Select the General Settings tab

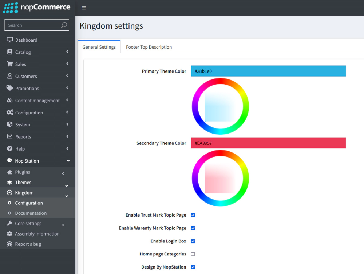99,47
